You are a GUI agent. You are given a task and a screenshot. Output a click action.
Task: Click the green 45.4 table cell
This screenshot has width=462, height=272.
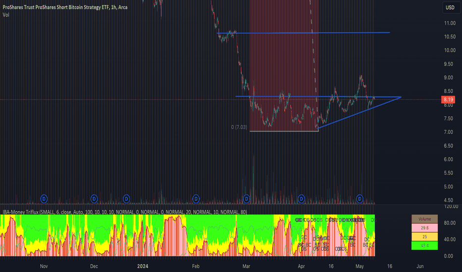click(x=425, y=245)
